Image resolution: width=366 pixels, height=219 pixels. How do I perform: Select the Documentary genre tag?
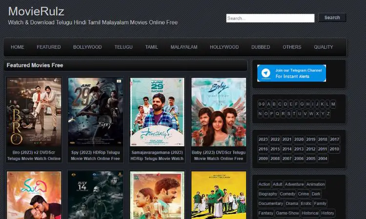pos(271,203)
